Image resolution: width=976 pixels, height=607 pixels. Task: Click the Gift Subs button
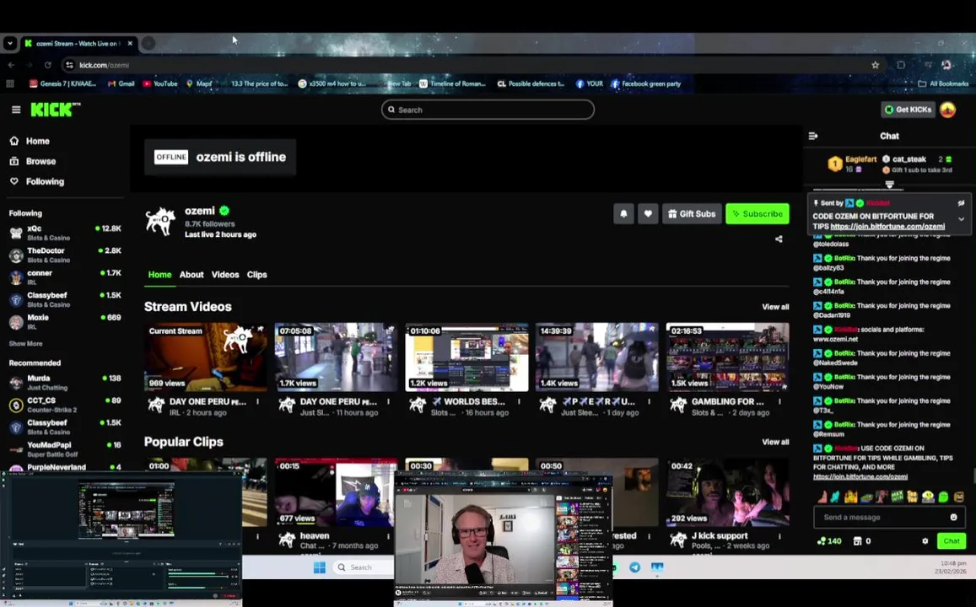692,213
